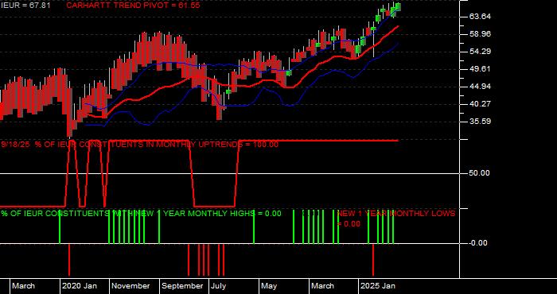Click the 2025 Jan date label

point(378,286)
